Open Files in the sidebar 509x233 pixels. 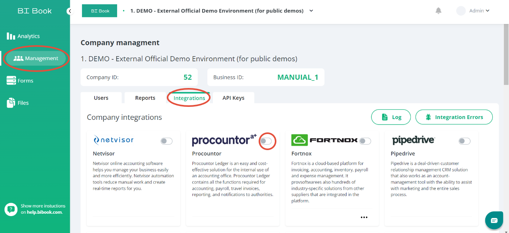pos(18,103)
